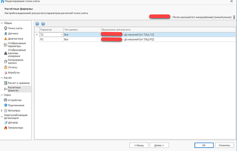237x151 pixels.
Task: Expand the Автоопрос tree node
Action: coord(2,111)
